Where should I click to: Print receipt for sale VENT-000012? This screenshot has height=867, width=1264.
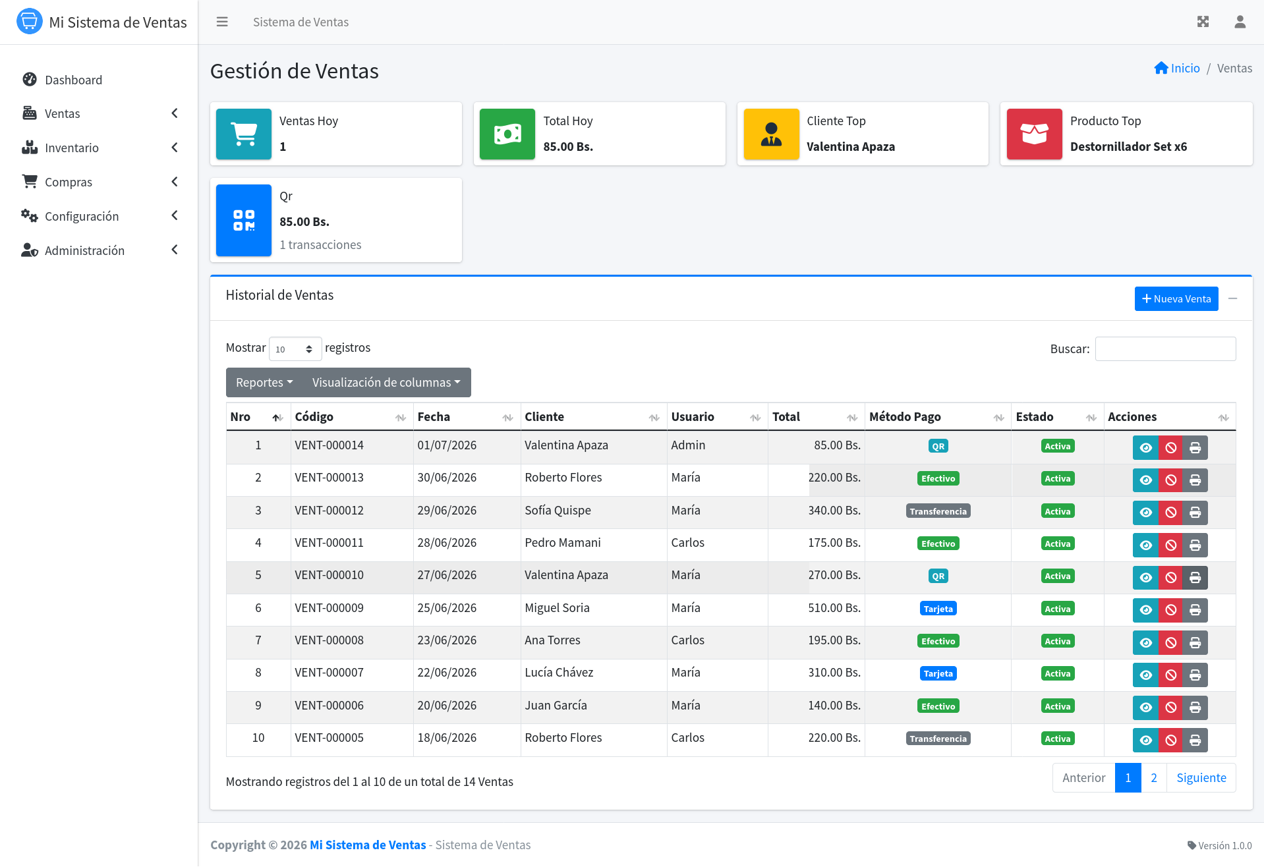[x=1195, y=513]
